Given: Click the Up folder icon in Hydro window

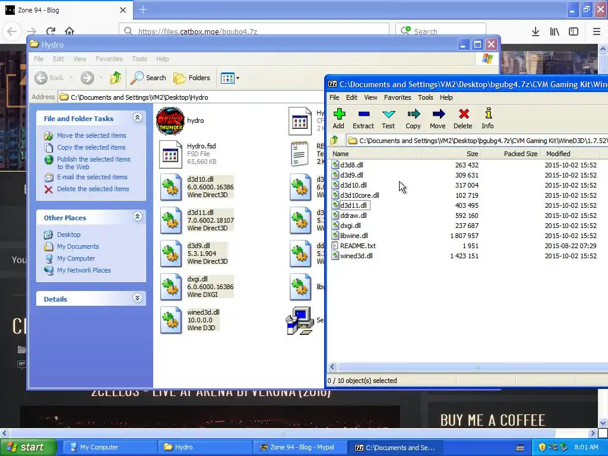Looking at the screenshot, I should (x=116, y=78).
